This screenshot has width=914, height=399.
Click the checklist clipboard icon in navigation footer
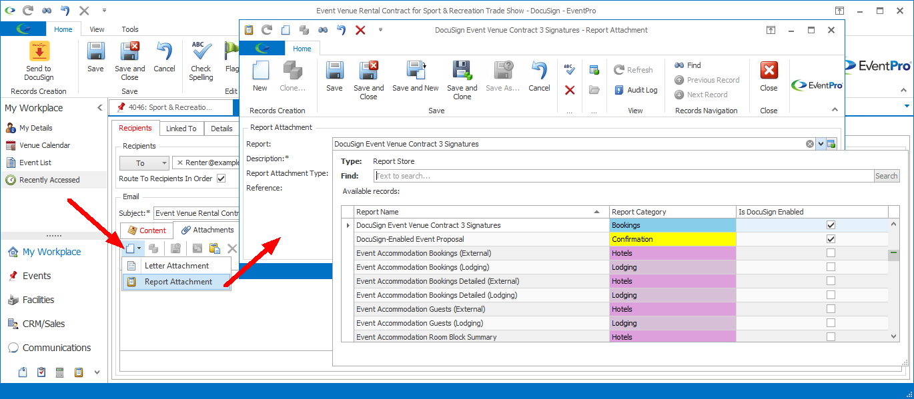coord(41,372)
